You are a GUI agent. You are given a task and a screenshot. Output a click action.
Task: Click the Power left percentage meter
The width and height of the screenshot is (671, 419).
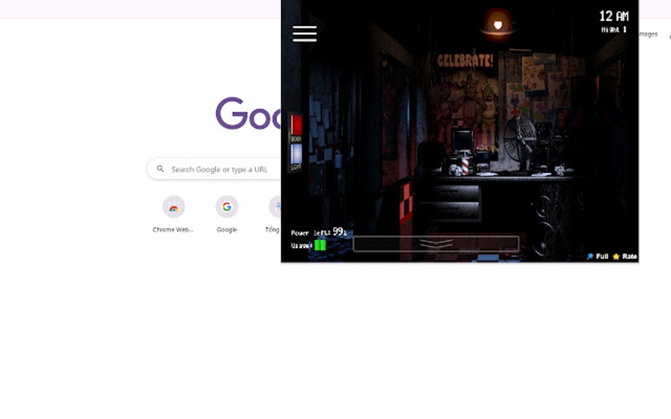click(319, 232)
